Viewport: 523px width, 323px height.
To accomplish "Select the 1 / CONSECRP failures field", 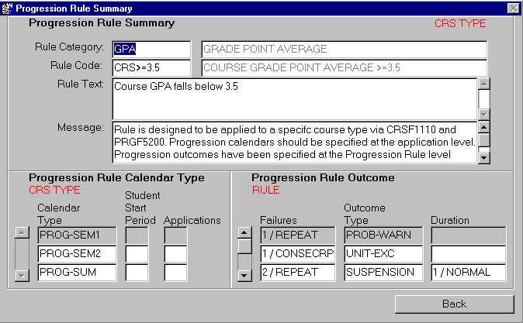I will [296, 253].
